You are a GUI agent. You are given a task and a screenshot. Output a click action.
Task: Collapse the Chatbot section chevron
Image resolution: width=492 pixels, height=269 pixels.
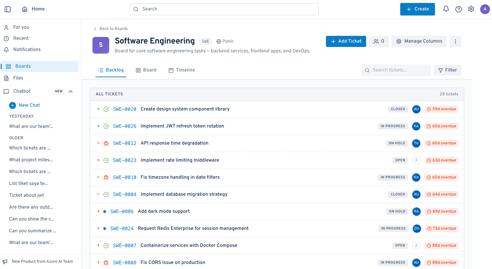pyautogui.click(x=71, y=92)
